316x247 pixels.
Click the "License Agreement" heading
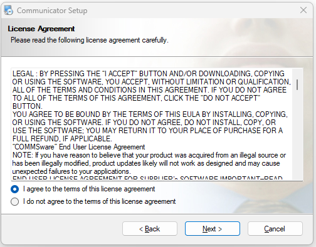pos(41,29)
